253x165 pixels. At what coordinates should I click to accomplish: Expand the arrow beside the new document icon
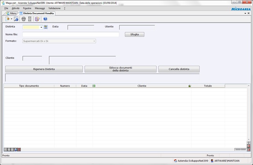[x=11, y=19]
